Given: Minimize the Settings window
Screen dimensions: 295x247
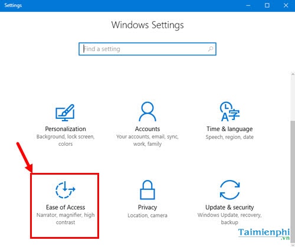Looking at the screenshot, I should [x=248, y=5].
